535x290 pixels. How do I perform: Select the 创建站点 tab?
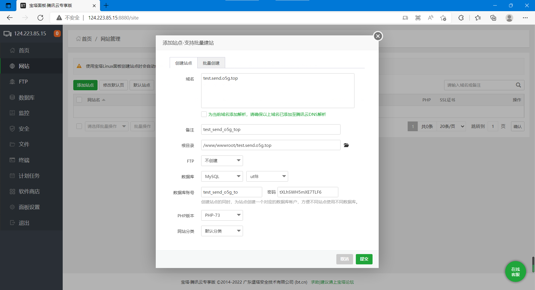pos(183,63)
